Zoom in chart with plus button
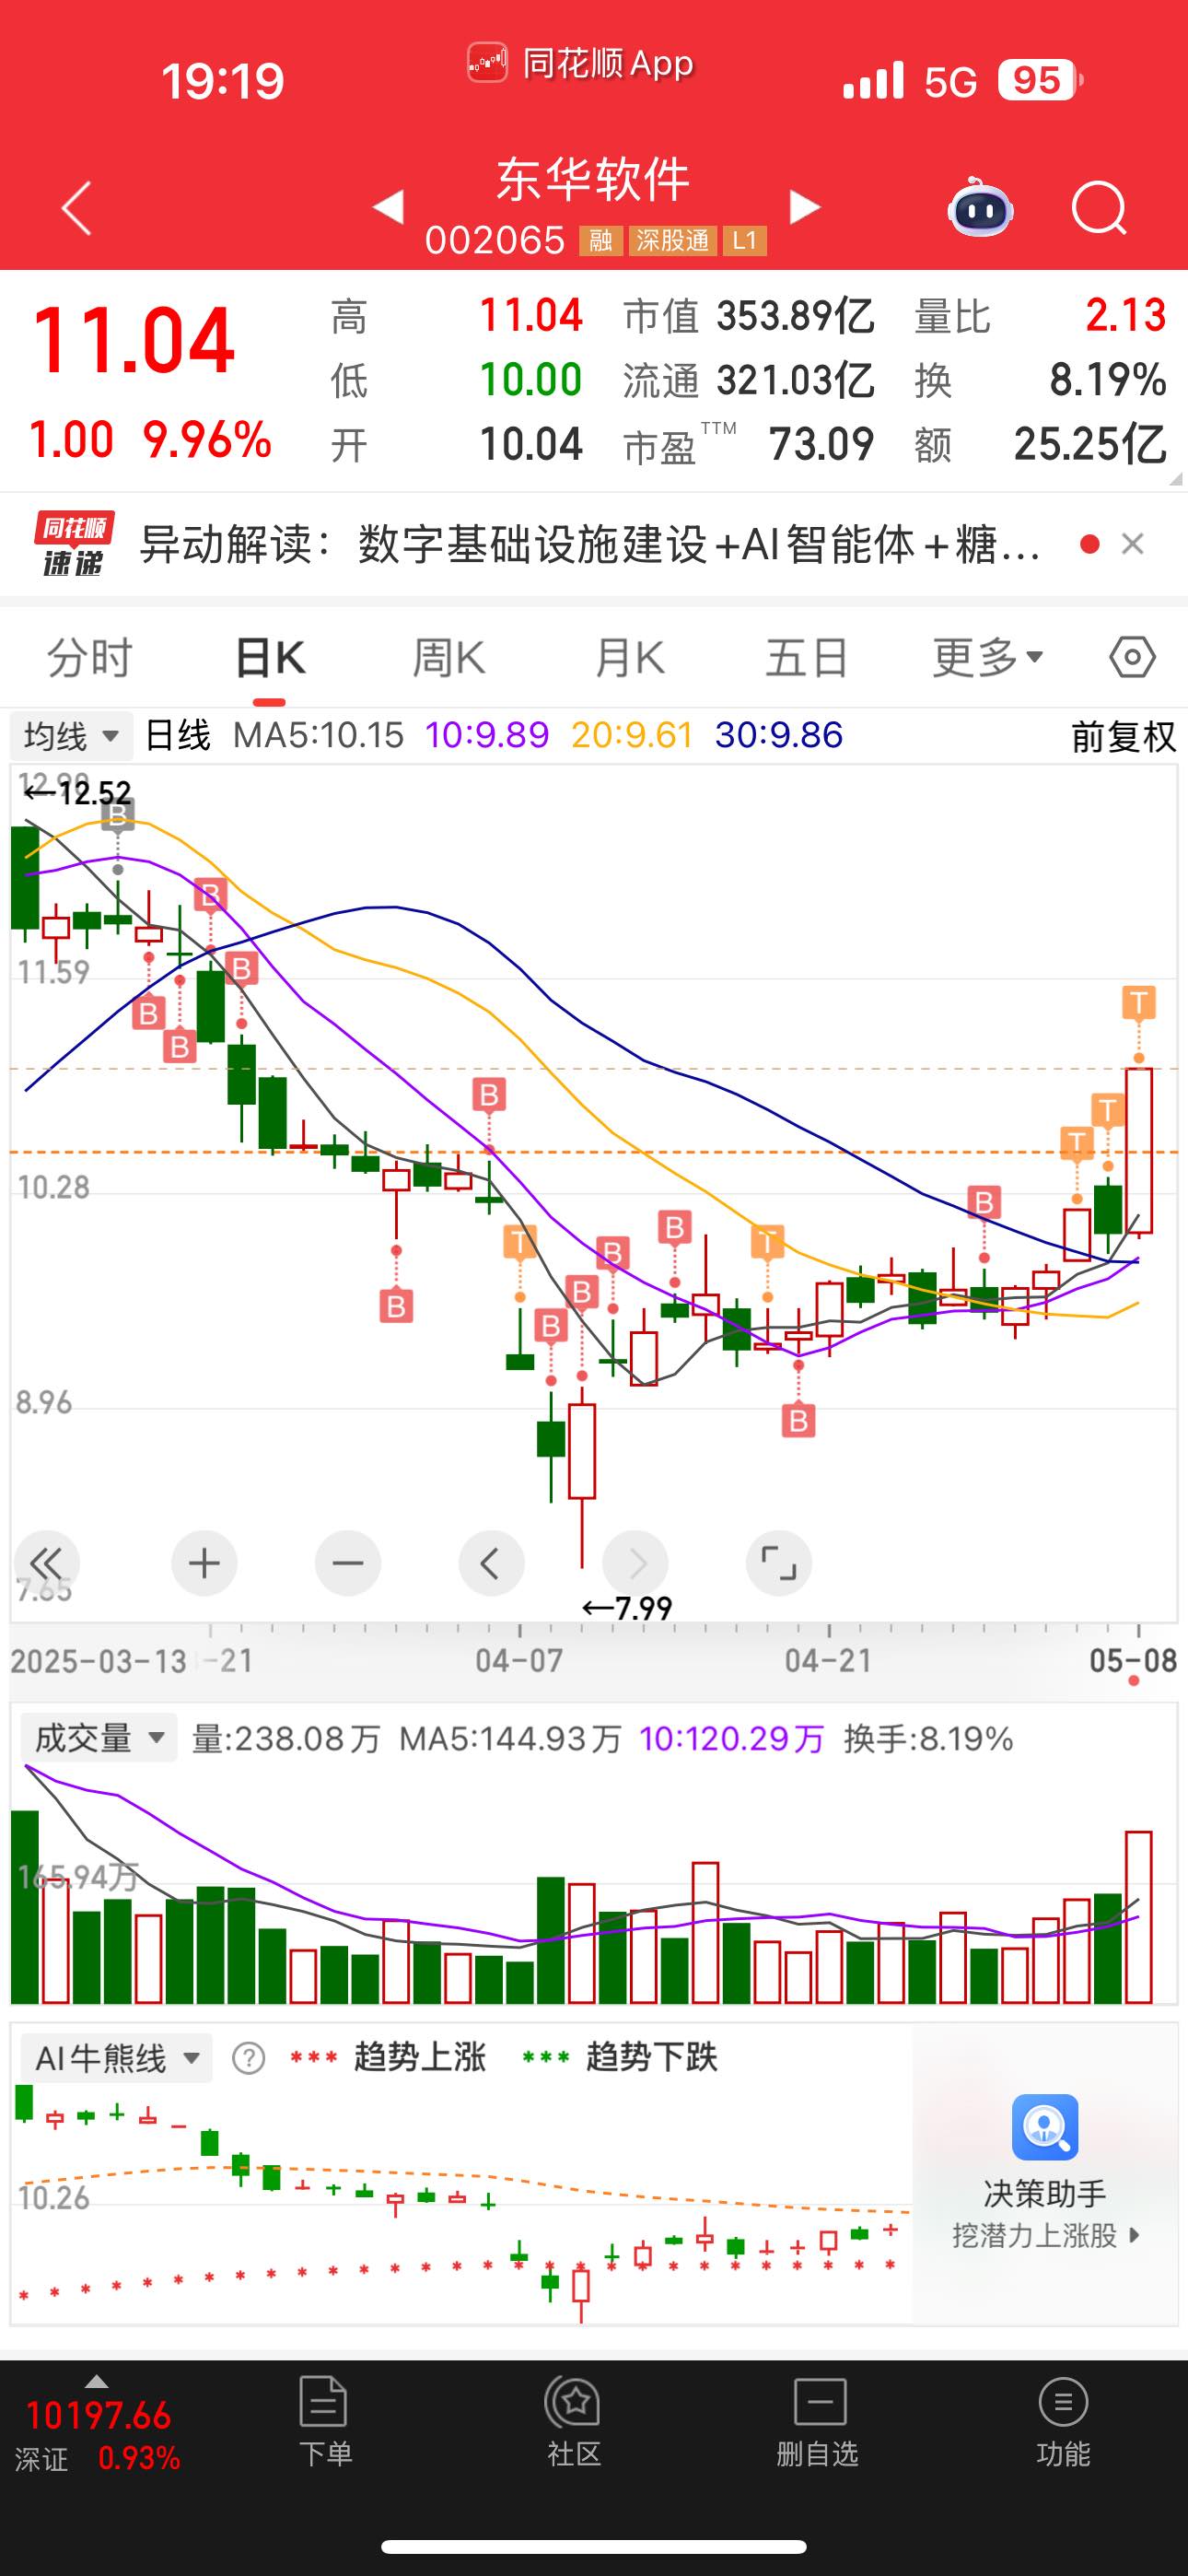This screenshot has height=2576, width=1188. pyautogui.click(x=204, y=1562)
